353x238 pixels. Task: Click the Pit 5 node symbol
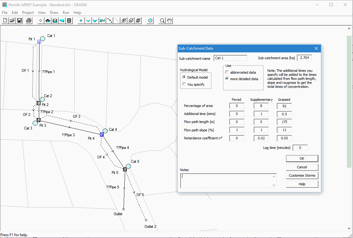125,169
